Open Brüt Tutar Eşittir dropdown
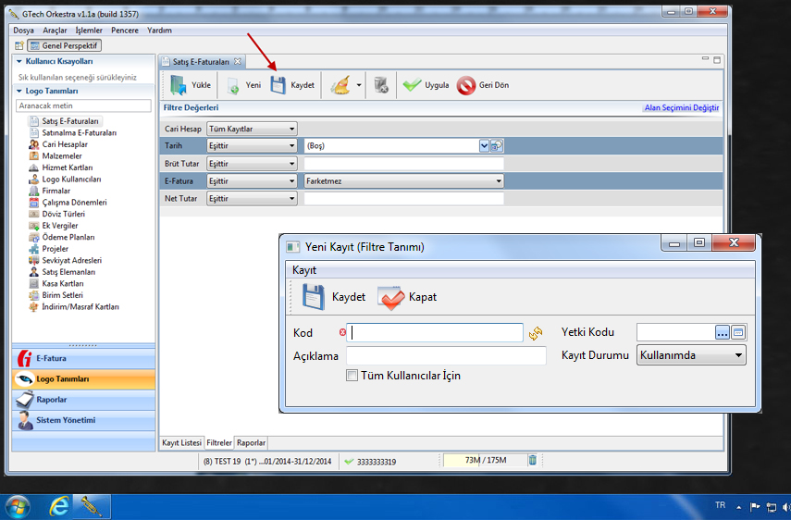Image resolution: width=791 pixels, height=520 pixels. click(x=252, y=164)
